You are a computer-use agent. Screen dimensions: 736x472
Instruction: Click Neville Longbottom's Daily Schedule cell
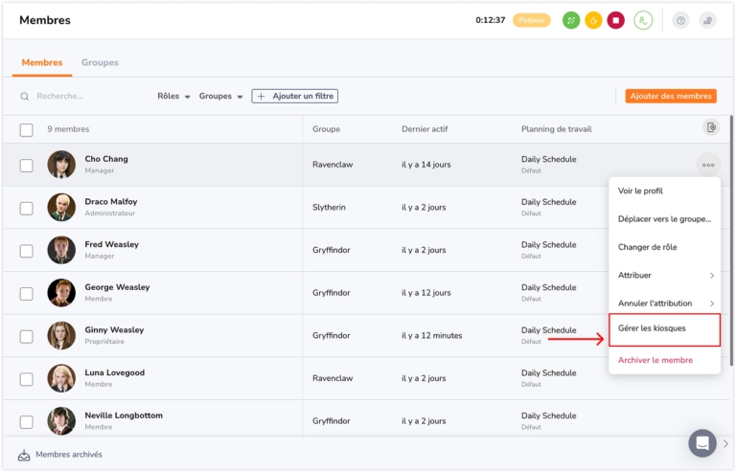549,420
